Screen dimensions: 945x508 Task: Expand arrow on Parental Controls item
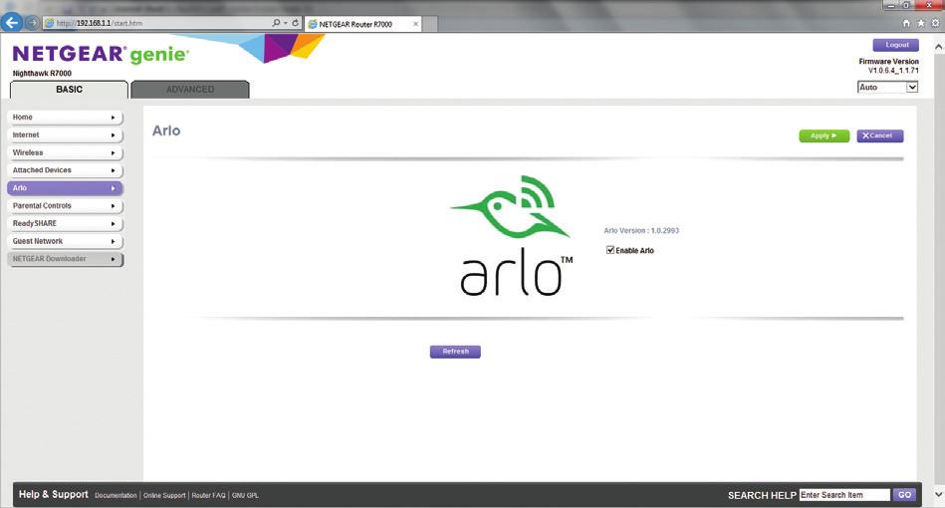[x=113, y=206]
